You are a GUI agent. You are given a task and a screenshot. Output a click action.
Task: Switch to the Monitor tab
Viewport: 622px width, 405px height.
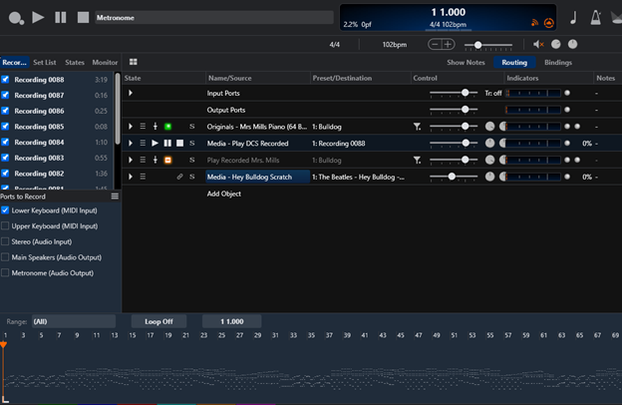click(105, 62)
